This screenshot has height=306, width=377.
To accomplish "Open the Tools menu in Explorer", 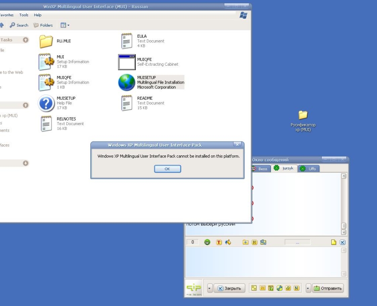I will (24, 15).
